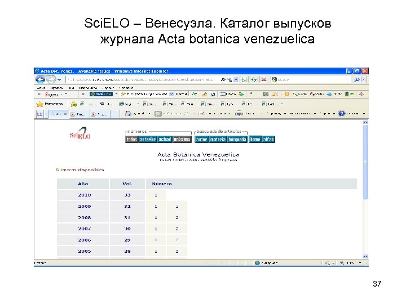
Task: Click the 'próximo' issue button
Action: 182,140
